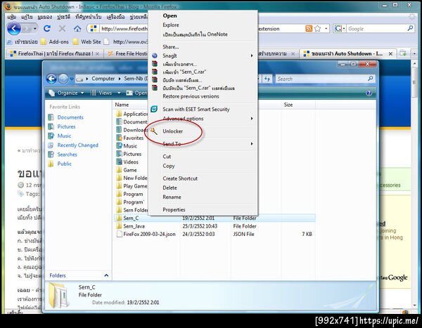Screen dimensions: 422x328
Task: Open Add-ons bookmark folder
Action: coord(55,41)
